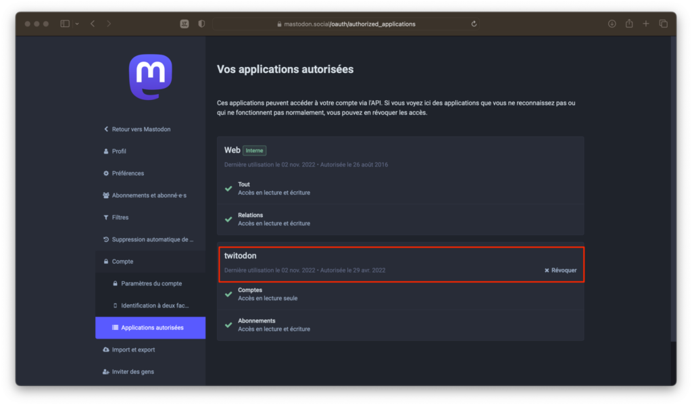Open a new tab with plus icon
This screenshot has height=405, width=692.
[645, 24]
